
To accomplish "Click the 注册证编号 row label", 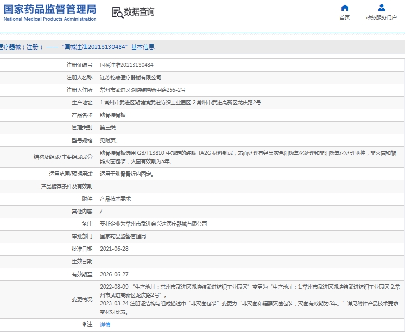I will coord(79,65).
